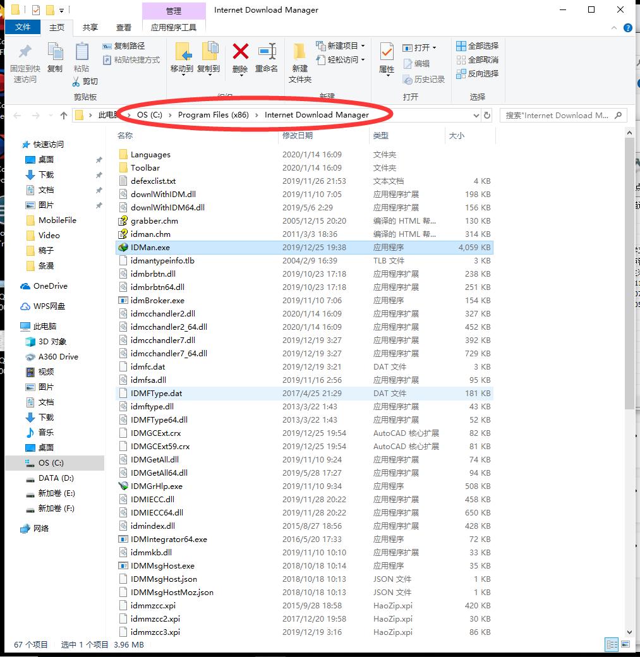Click the Back navigation arrow
Viewport: 640px width, 657px height.
pos(17,115)
